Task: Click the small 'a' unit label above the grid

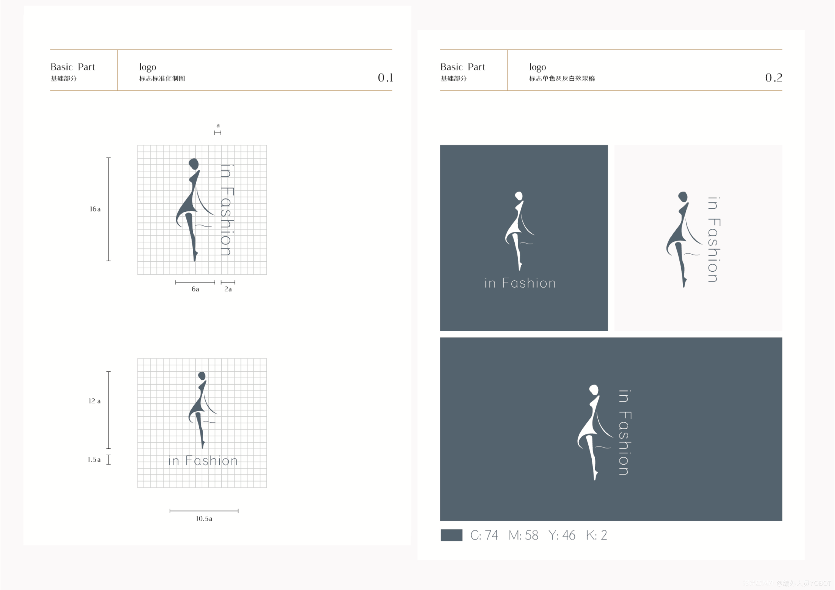Action: point(218,125)
